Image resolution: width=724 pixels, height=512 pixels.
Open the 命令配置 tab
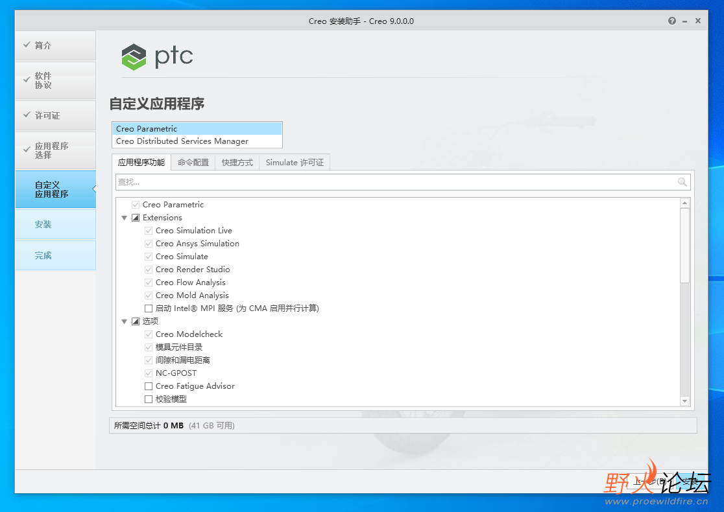pos(193,163)
